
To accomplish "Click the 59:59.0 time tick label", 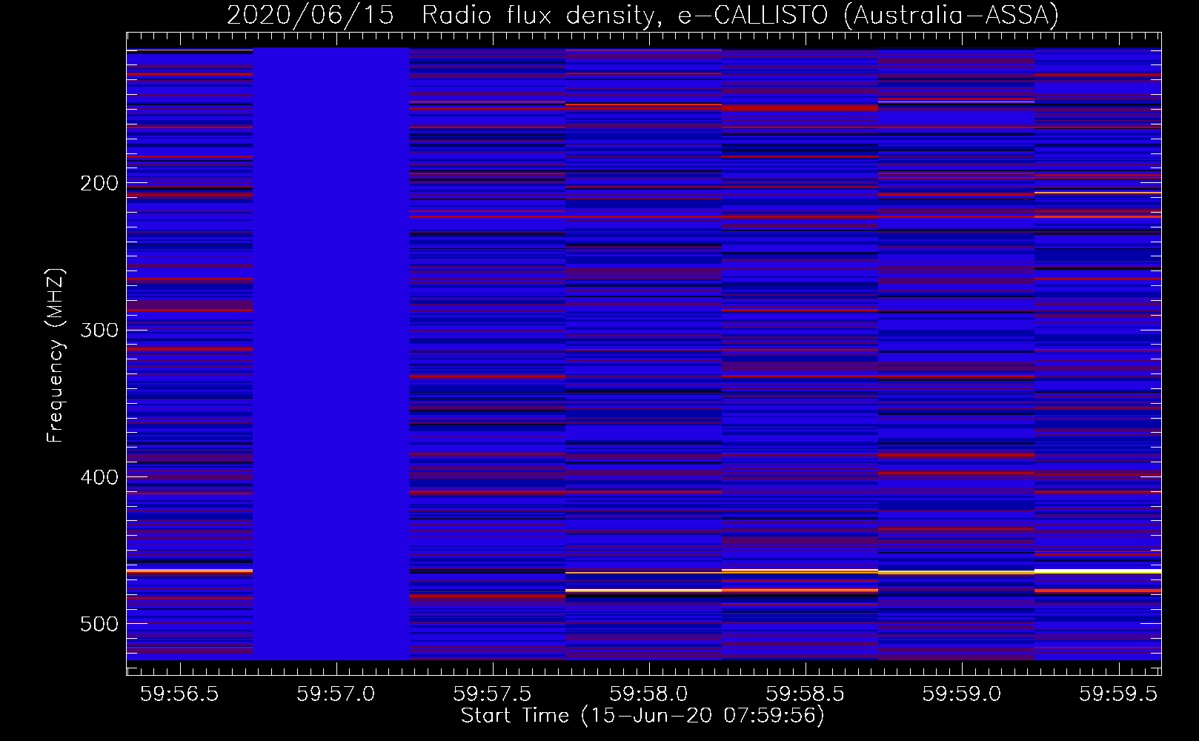I will point(962,694).
